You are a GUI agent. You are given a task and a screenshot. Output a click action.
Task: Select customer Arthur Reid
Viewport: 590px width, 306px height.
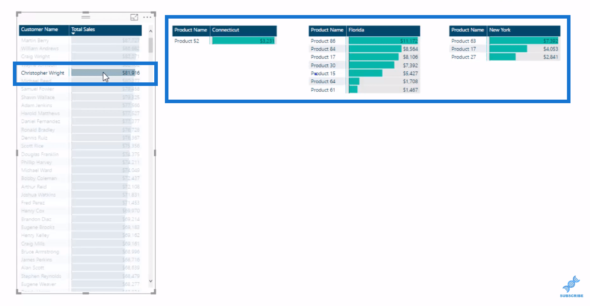pyautogui.click(x=34, y=186)
